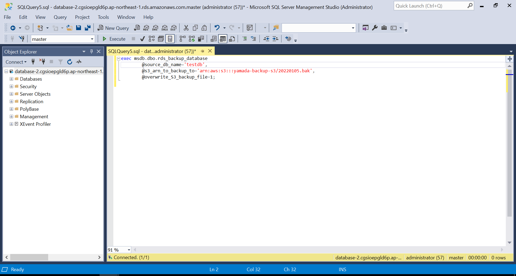516x276 pixels.
Task: Expand the Databases node in Object Explorer
Action: tap(11, 79)
